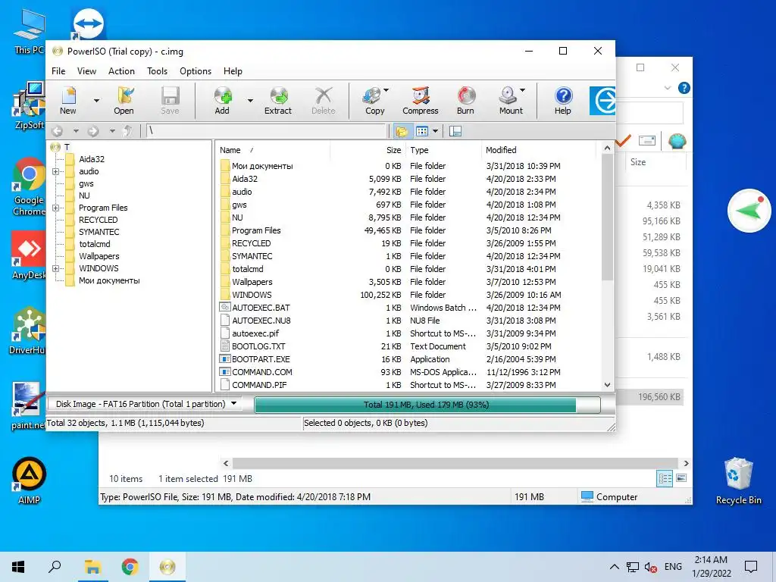Sort by the Size column header
Image resolution: width=776 pixels, height=582 pixels.
tap(368, 150)
